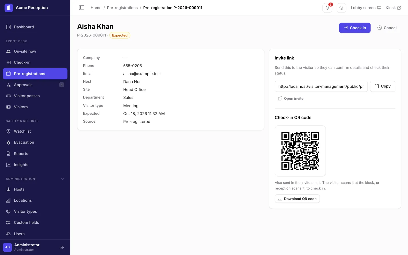The width and height of the screenshot is (408, 255).
Task: Open Dashboard in the sidebar
Action: [x=35, y=27]
